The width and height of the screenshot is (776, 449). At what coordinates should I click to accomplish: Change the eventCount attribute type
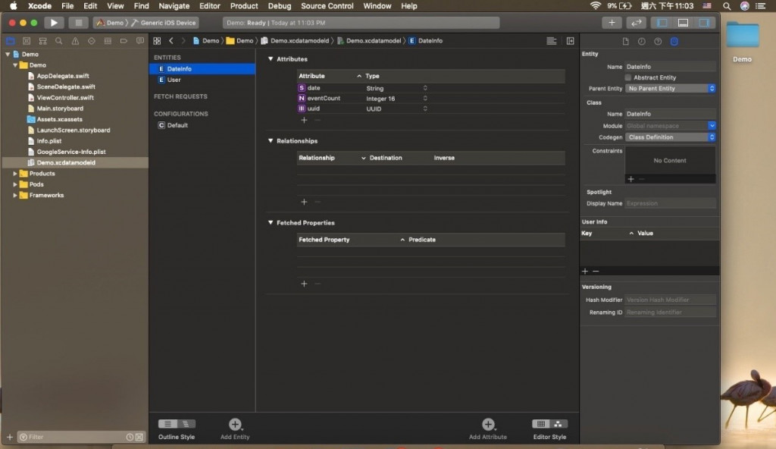(x=425, y=99)
